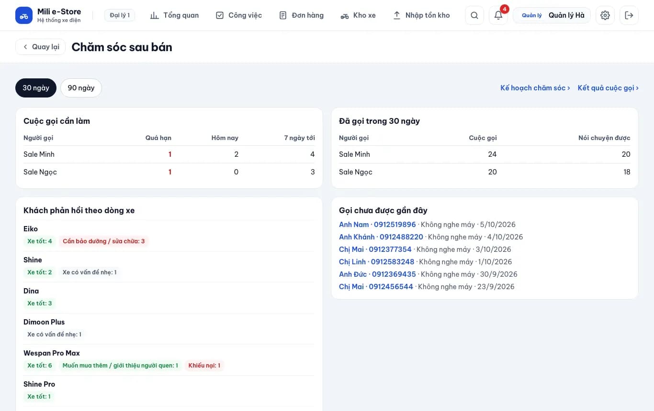Click the Shine "Xe có vấn đề nhẹ: 1" tag
654x411 pixels.
click(90, 272)
